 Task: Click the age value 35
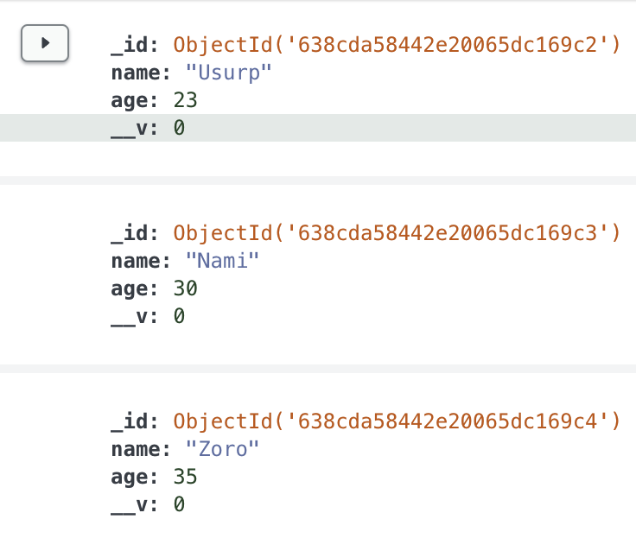point(185,477)
